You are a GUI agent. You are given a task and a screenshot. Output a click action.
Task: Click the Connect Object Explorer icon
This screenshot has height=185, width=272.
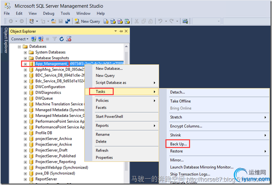33,39
